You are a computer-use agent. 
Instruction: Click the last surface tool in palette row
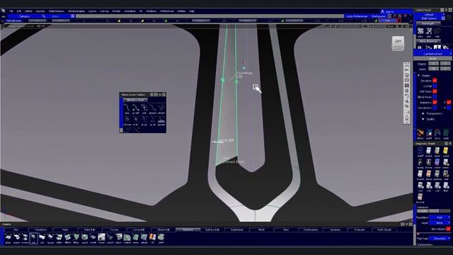point(161,237)
